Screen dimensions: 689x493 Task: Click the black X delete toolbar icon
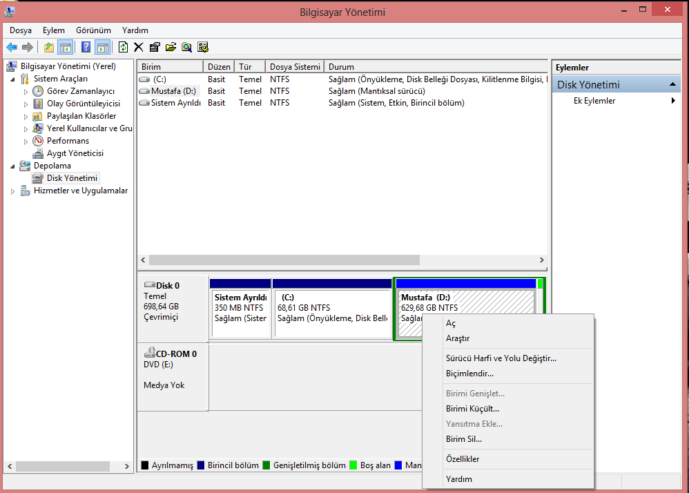(138, 47)
